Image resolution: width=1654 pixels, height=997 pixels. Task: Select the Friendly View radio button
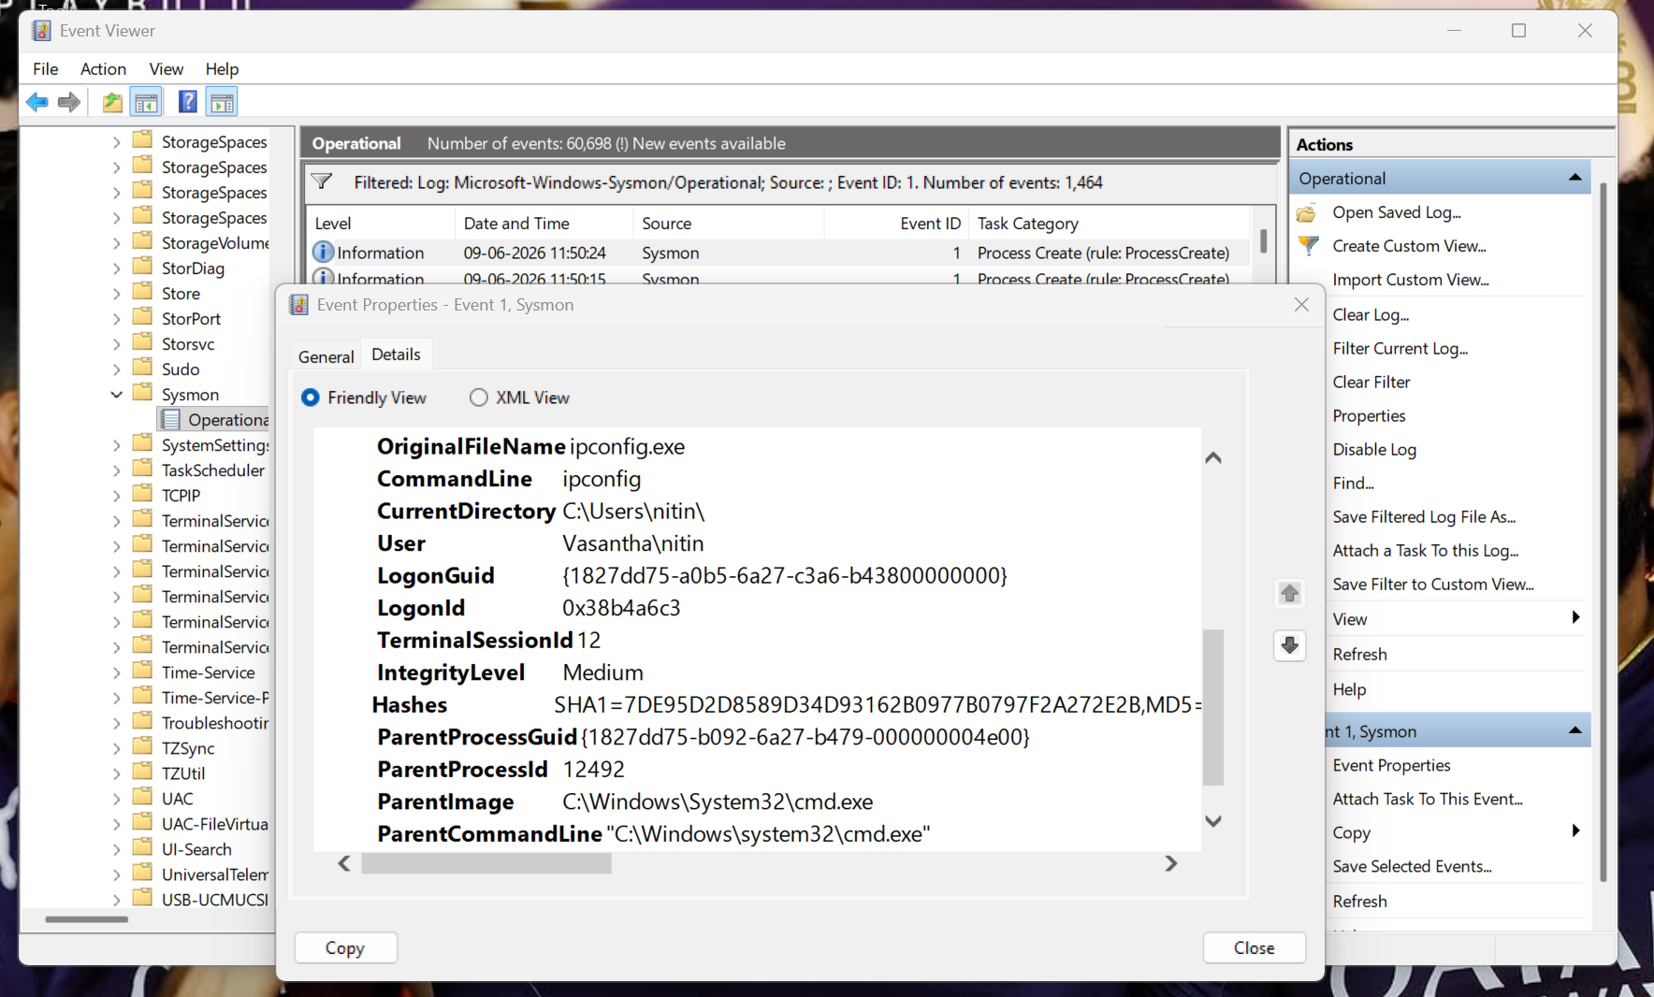coord(311,397)
